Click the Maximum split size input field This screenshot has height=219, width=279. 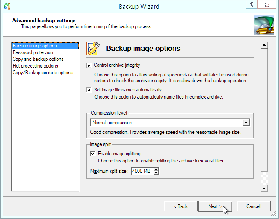pyautogui.click(x=142, y=171)
